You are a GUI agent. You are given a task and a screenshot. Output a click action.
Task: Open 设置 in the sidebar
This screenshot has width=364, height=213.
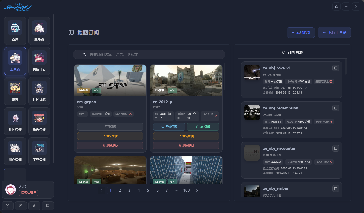(15, 91)
